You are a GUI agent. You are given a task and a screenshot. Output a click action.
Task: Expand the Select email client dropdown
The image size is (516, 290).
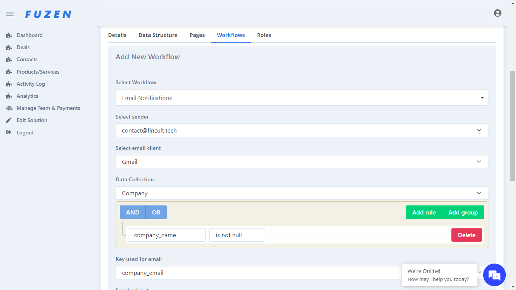(301, 162)
